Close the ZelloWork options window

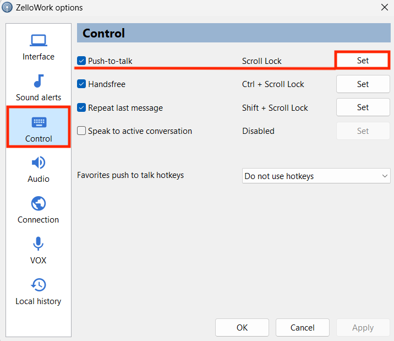pos(385,7)
